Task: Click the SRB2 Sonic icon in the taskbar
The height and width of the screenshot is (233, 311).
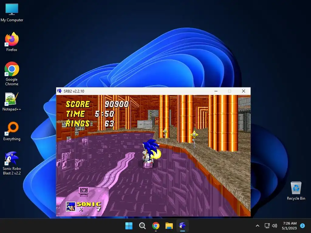Action: tap(183, 226)
